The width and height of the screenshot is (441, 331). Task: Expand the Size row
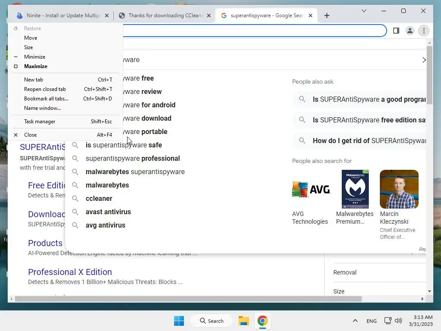coord(379,291)
